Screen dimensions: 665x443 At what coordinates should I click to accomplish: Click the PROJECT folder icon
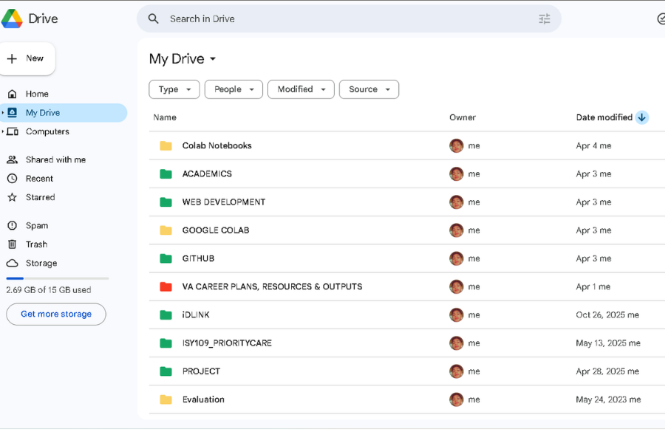click(166, 371)
